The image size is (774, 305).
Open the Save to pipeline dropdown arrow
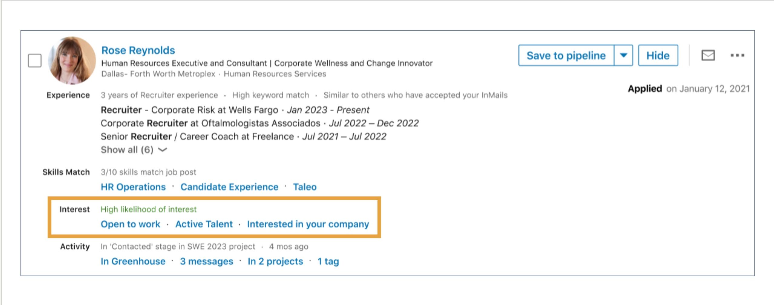623,55
